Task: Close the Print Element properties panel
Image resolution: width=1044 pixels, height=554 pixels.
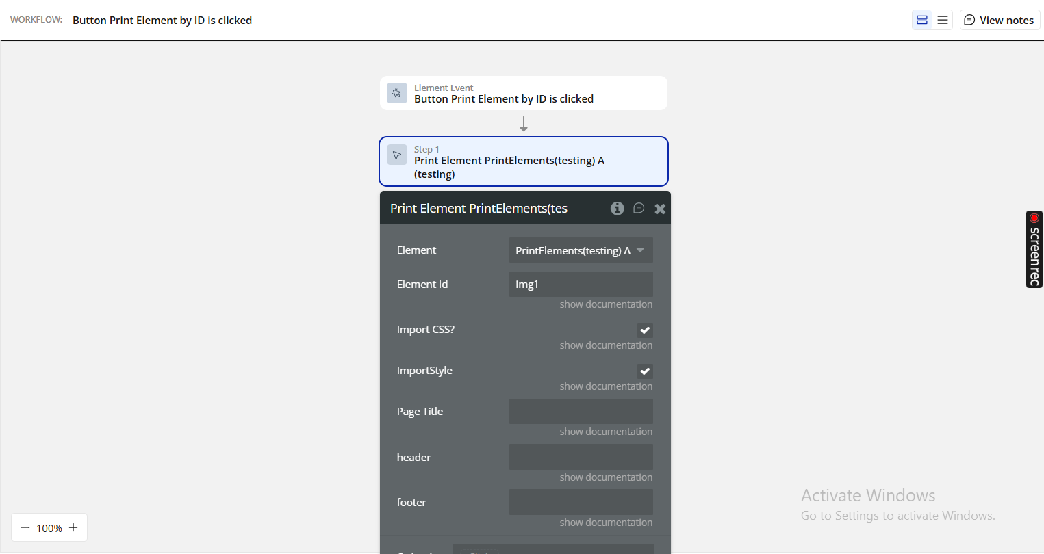Action: pyautogui.click(x=660, y=209)
